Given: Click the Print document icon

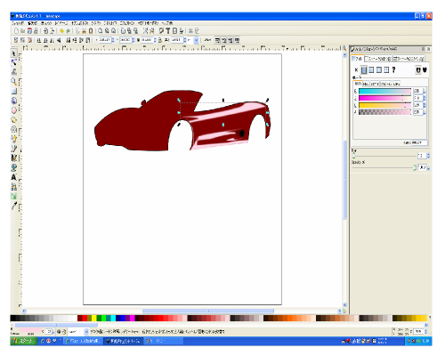Looking at the screenshot, I should point(36,30).
